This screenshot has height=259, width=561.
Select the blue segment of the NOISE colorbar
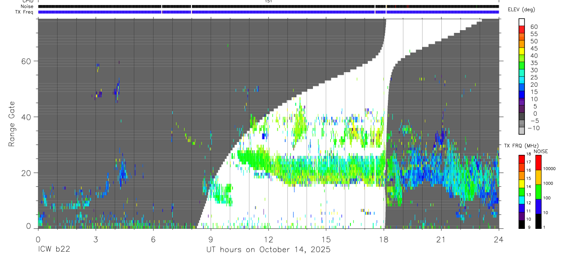click(538, 206)
